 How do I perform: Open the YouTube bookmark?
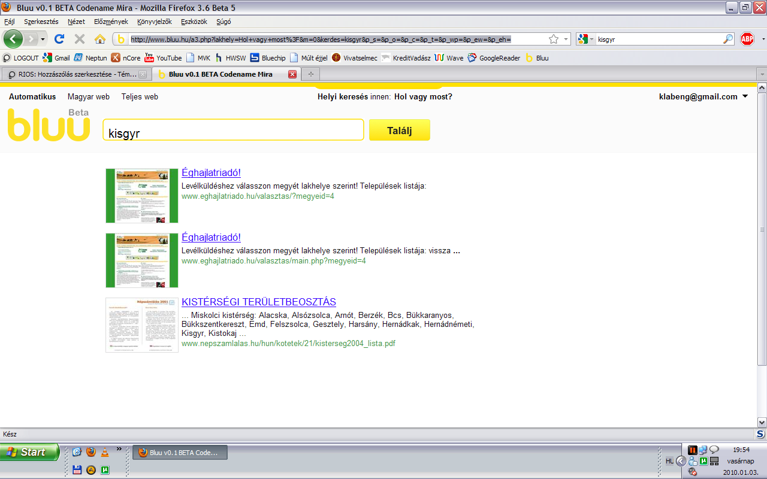click(x=163, y=58)
